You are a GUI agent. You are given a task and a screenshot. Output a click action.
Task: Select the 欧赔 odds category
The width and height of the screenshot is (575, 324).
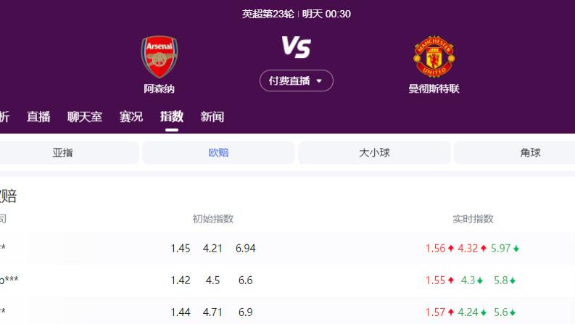[x=218, y=153]
